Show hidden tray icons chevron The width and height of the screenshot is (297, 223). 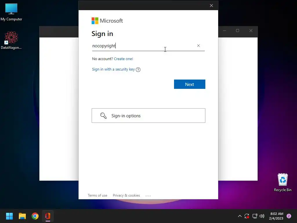[x=240, y=216]
